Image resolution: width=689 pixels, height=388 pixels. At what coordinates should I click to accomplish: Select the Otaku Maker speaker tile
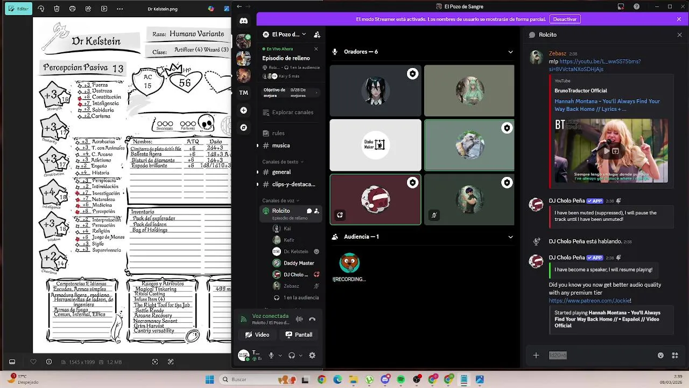375,145
